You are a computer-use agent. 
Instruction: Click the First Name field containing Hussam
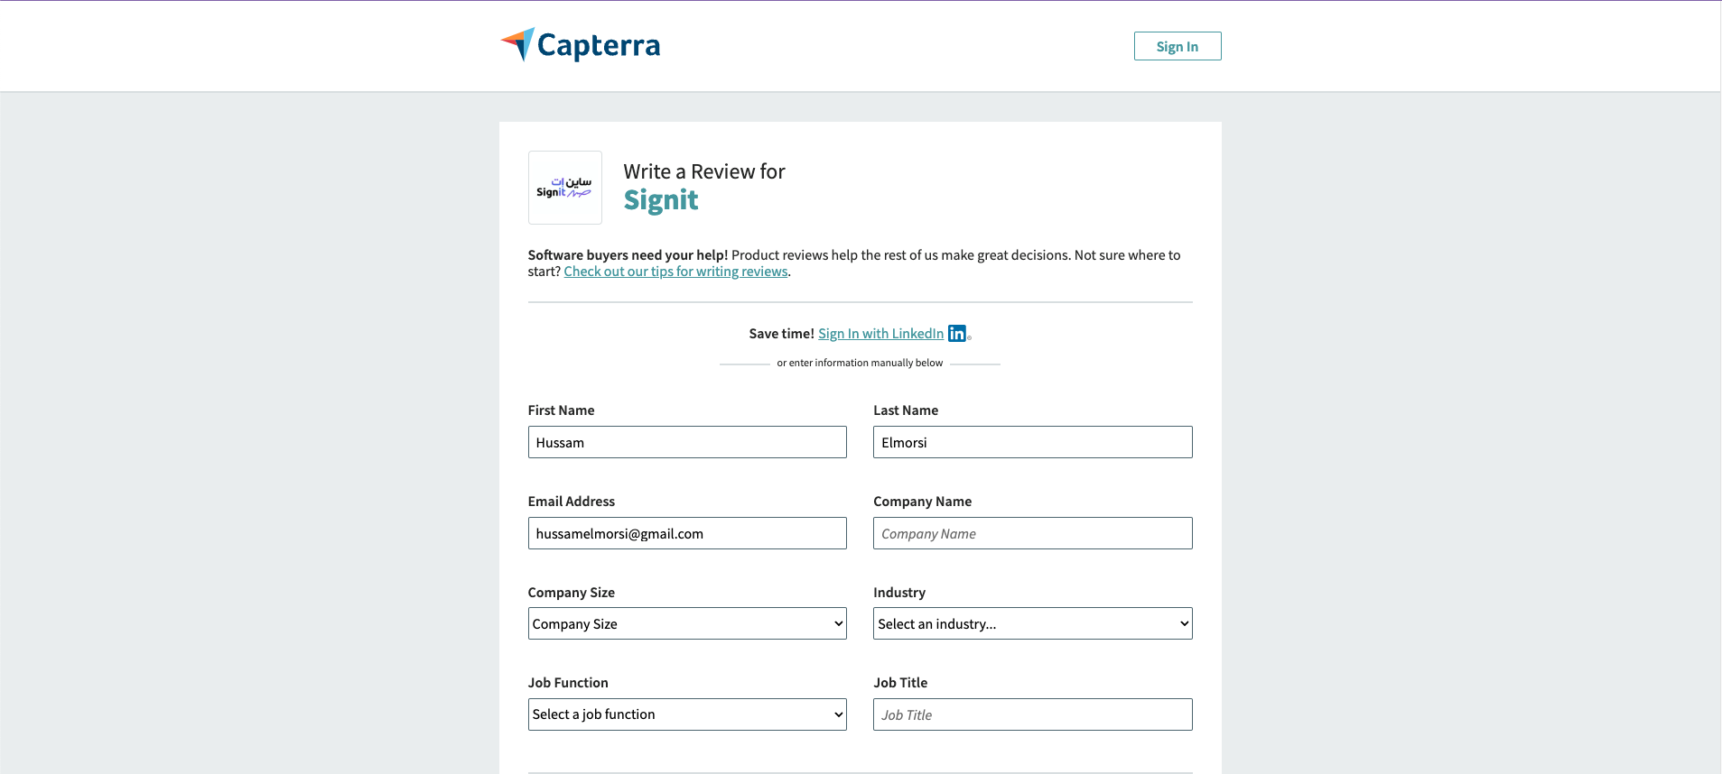click(686, 442)
